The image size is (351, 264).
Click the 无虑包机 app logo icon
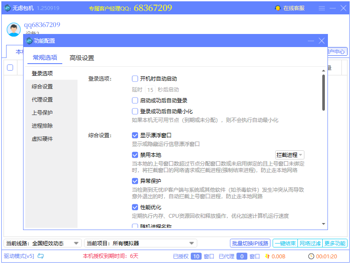coord(7,7)
